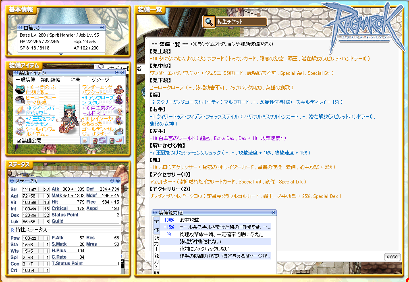Viewport: 409px width, 282px height.
Task: Collapse the 装備アイテム window with minus button
Action: (116, 73)
